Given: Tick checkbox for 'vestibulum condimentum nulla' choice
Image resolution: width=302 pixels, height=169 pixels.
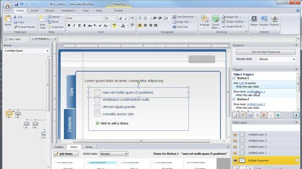Looking at the screenshot, I should click(x=97, y=100).
